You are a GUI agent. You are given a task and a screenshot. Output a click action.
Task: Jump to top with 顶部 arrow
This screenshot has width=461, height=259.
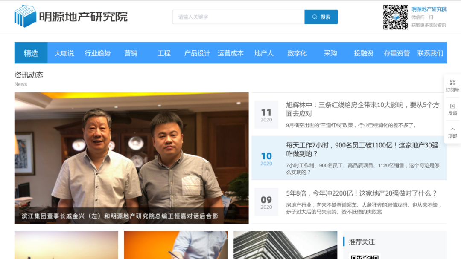point(452,132)
